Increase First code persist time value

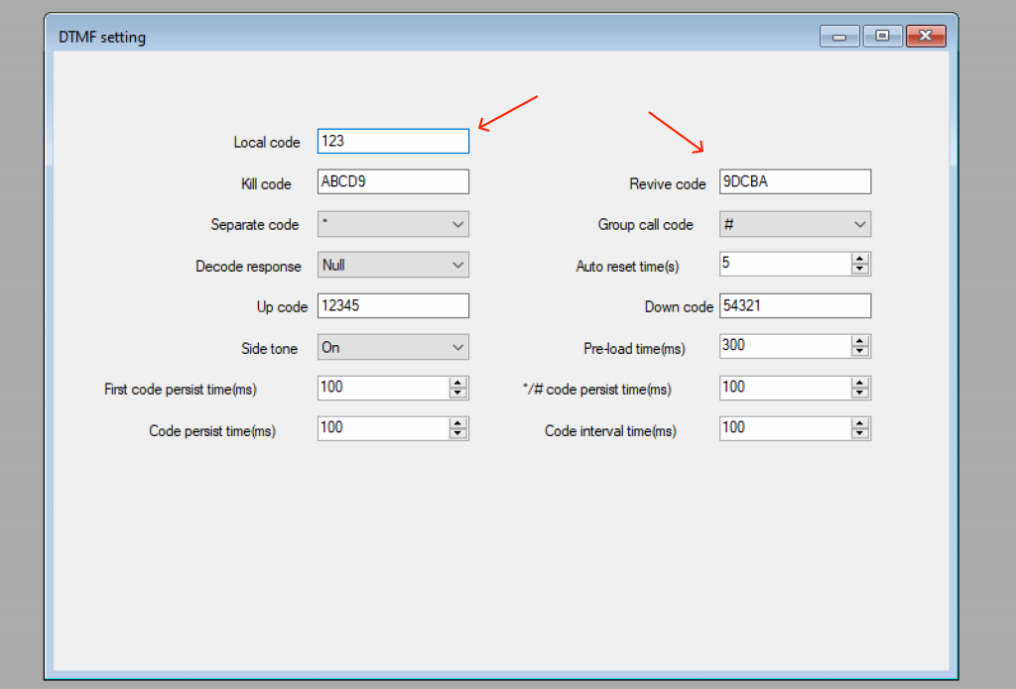457,383
